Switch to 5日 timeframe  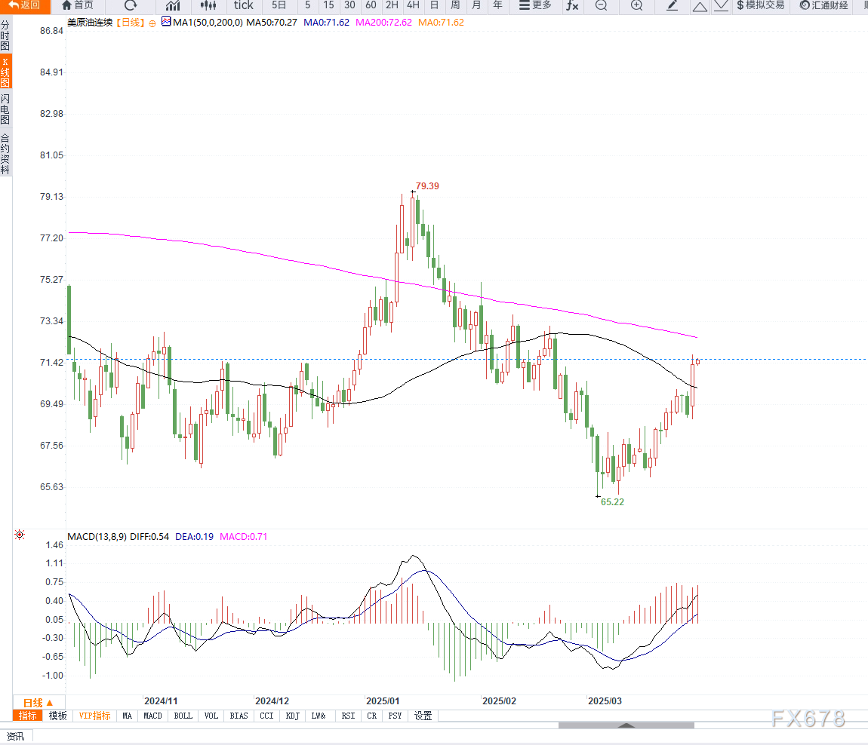[279, 5]
